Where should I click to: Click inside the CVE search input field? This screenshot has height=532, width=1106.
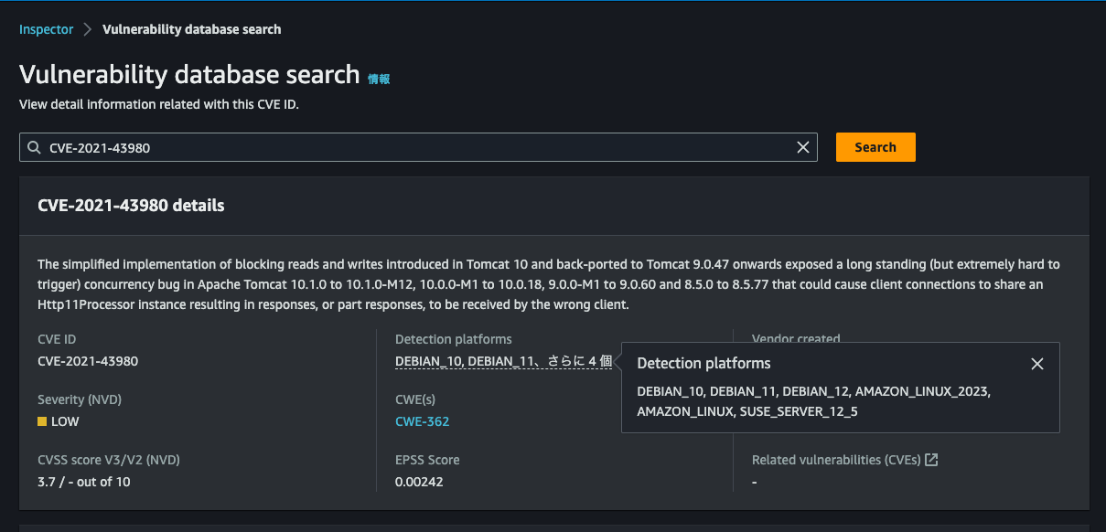(x=366, y=146)
